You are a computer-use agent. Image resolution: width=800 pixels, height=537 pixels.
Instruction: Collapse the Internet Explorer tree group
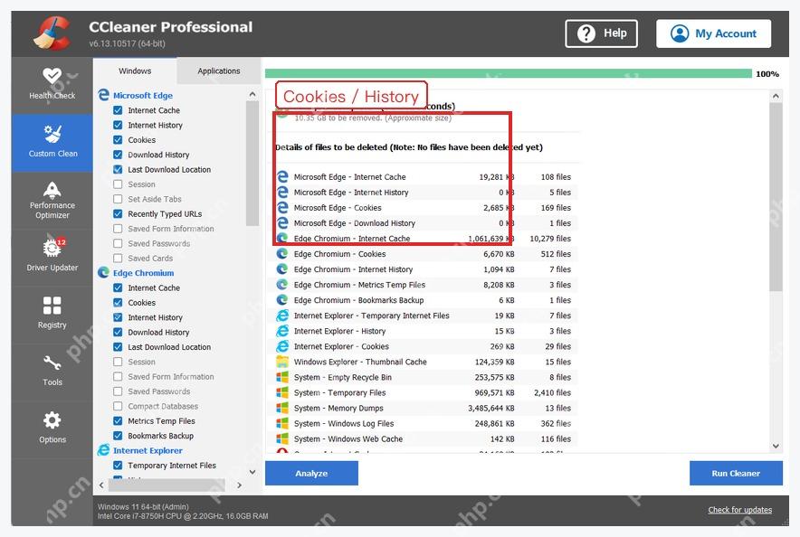[148, 450]
